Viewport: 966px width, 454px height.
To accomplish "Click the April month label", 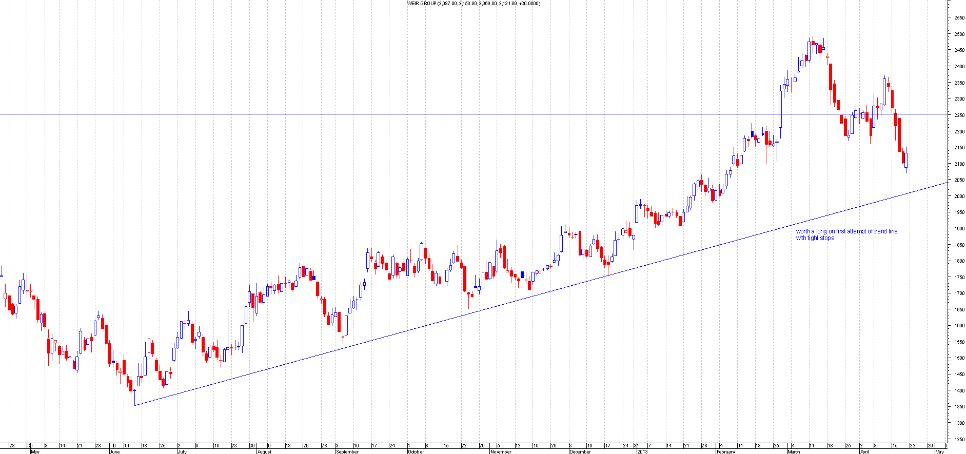I will coord(864,451).
